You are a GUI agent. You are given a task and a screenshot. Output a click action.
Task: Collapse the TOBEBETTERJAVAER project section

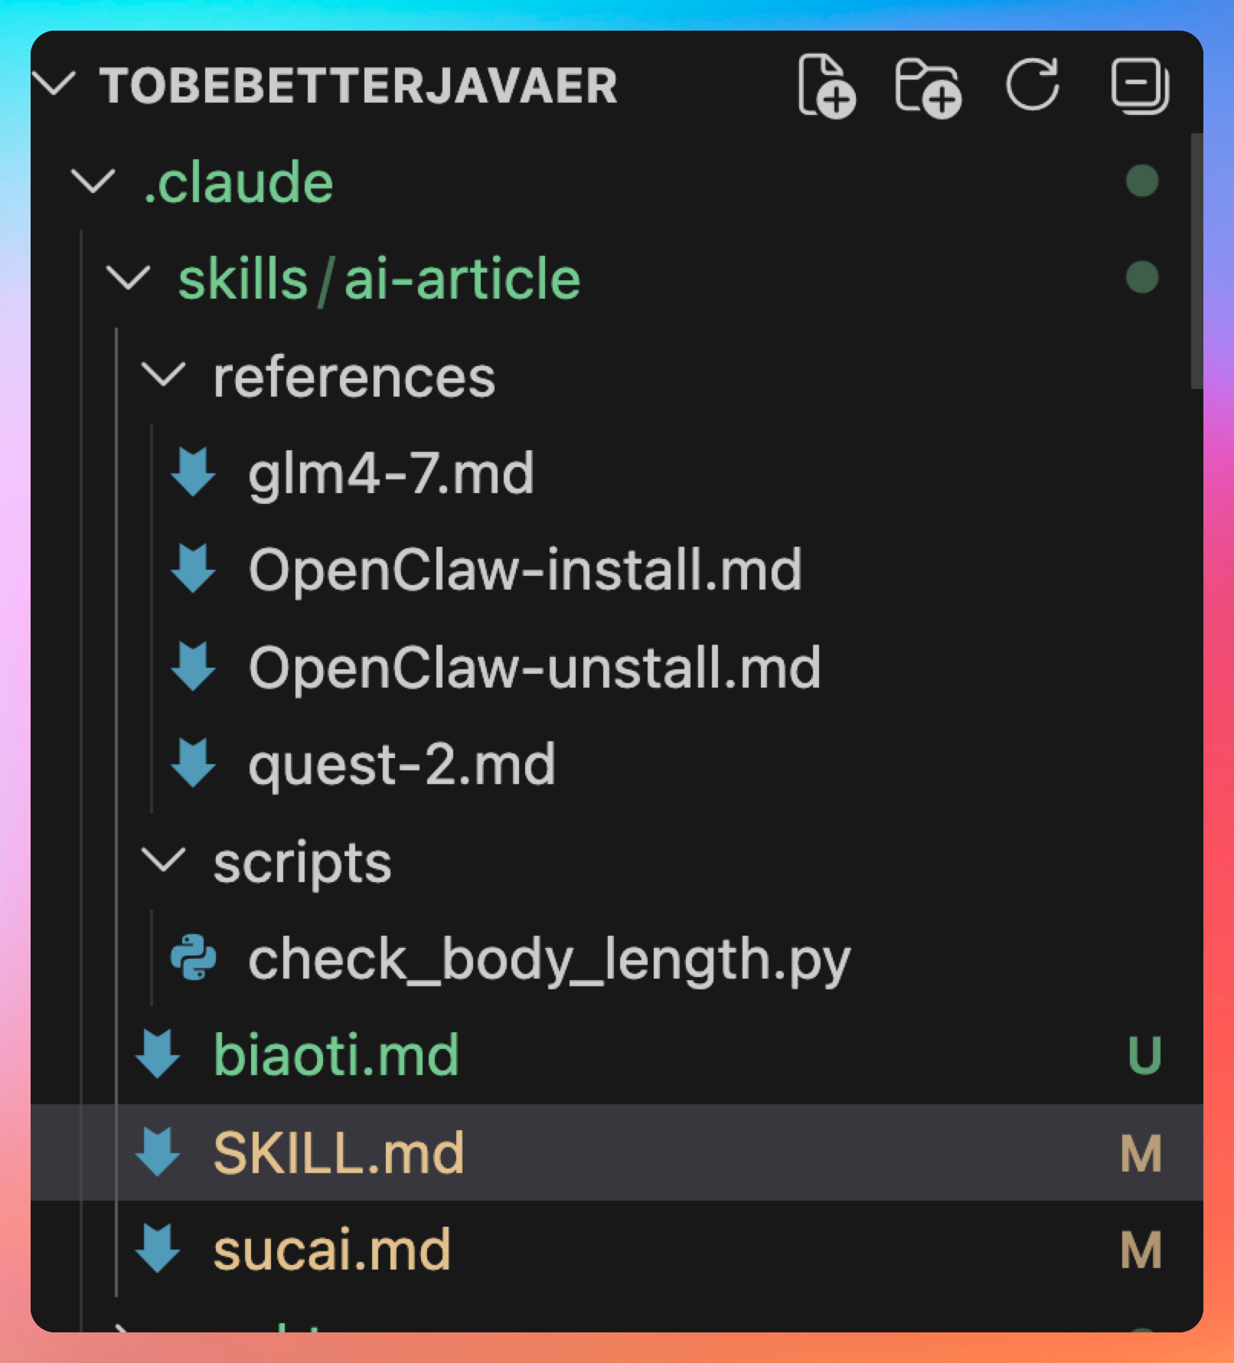pos(55,83)
